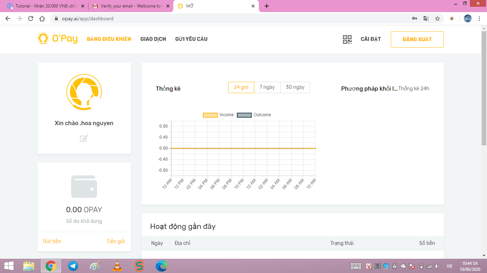
Task: Toggle the Income series in chart legend
Action: [218, 115]
